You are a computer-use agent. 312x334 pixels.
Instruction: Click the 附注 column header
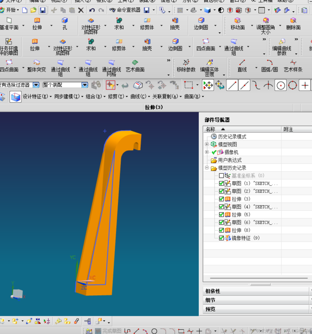point(297,129)
